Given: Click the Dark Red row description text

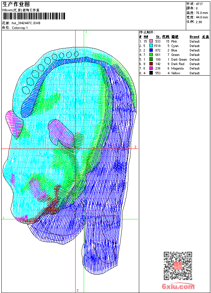Looking at the screenshot, I should tap(178, 64).
